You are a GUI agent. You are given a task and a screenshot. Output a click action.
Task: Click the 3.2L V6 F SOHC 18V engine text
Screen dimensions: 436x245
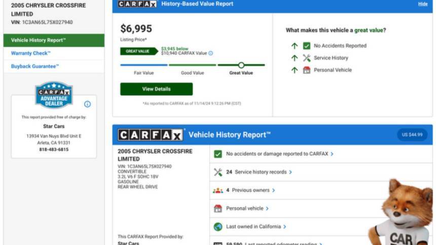tap(138, 176)
